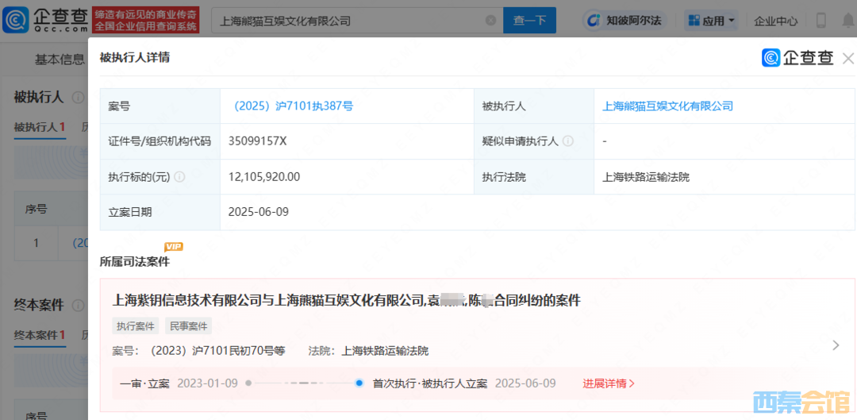The width and height of the screenshot is (857, 420).
Task: Close the 被执行人详情 dialog
Action: (x=848, y=58)
